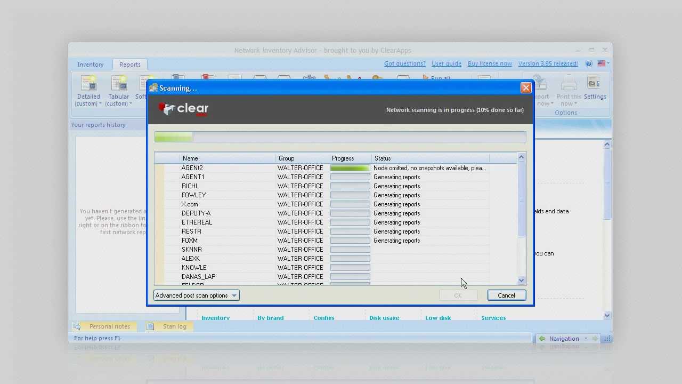Image resolution: width=682 pixels, height=384 pixels.
Task: Open Detailed (custom) report icon in ribbon
Action: (x=88, y=83)
